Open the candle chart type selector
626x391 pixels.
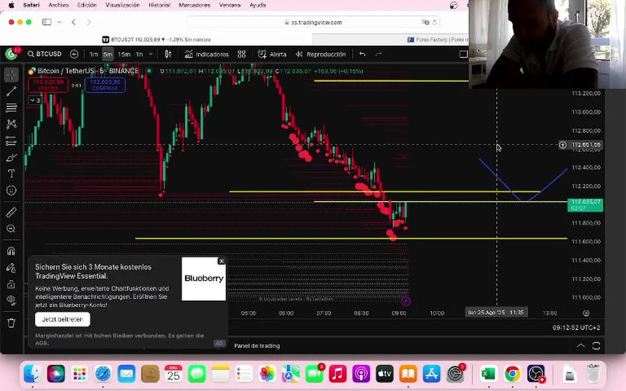(x=168, y=54)
